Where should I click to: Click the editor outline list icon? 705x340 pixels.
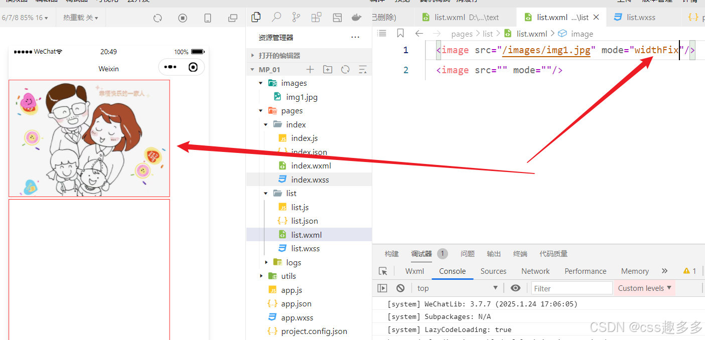coord(382,33)
